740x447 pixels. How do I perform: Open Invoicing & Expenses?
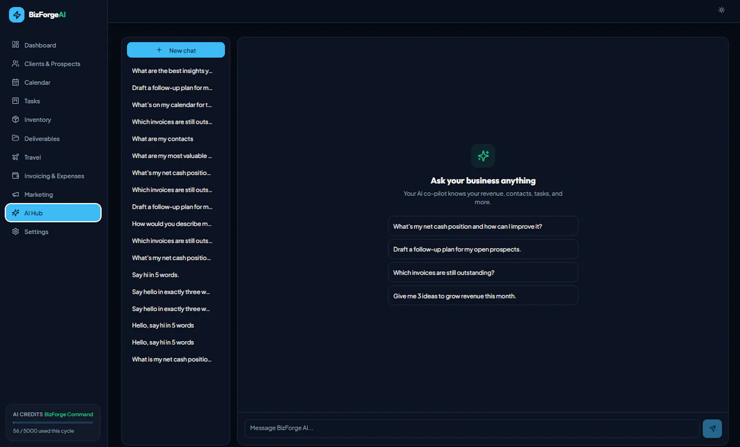pos(53,176)
